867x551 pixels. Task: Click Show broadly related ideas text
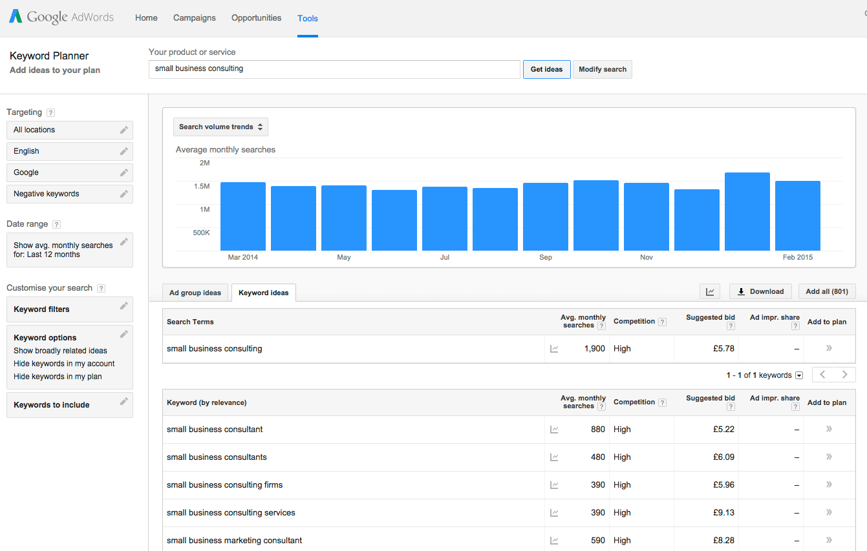click(60, 351)
